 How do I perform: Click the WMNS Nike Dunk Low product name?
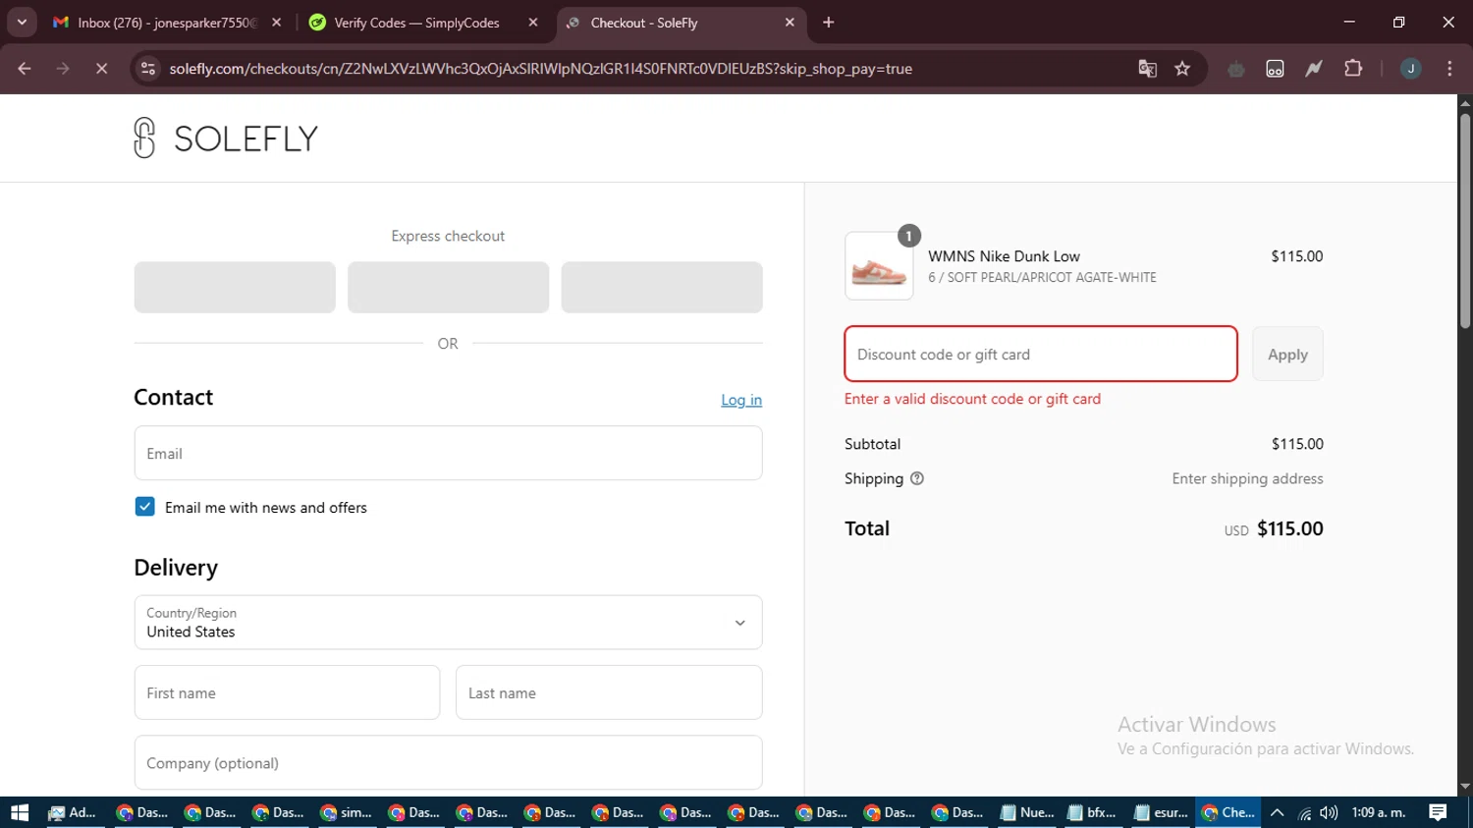pyautogui.click(x=1004, y=256)
